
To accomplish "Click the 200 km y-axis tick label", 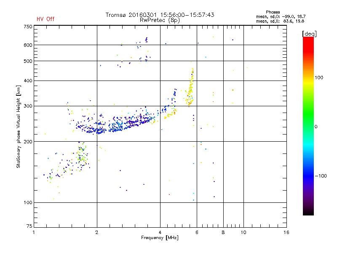I will (x=28, y=142).
